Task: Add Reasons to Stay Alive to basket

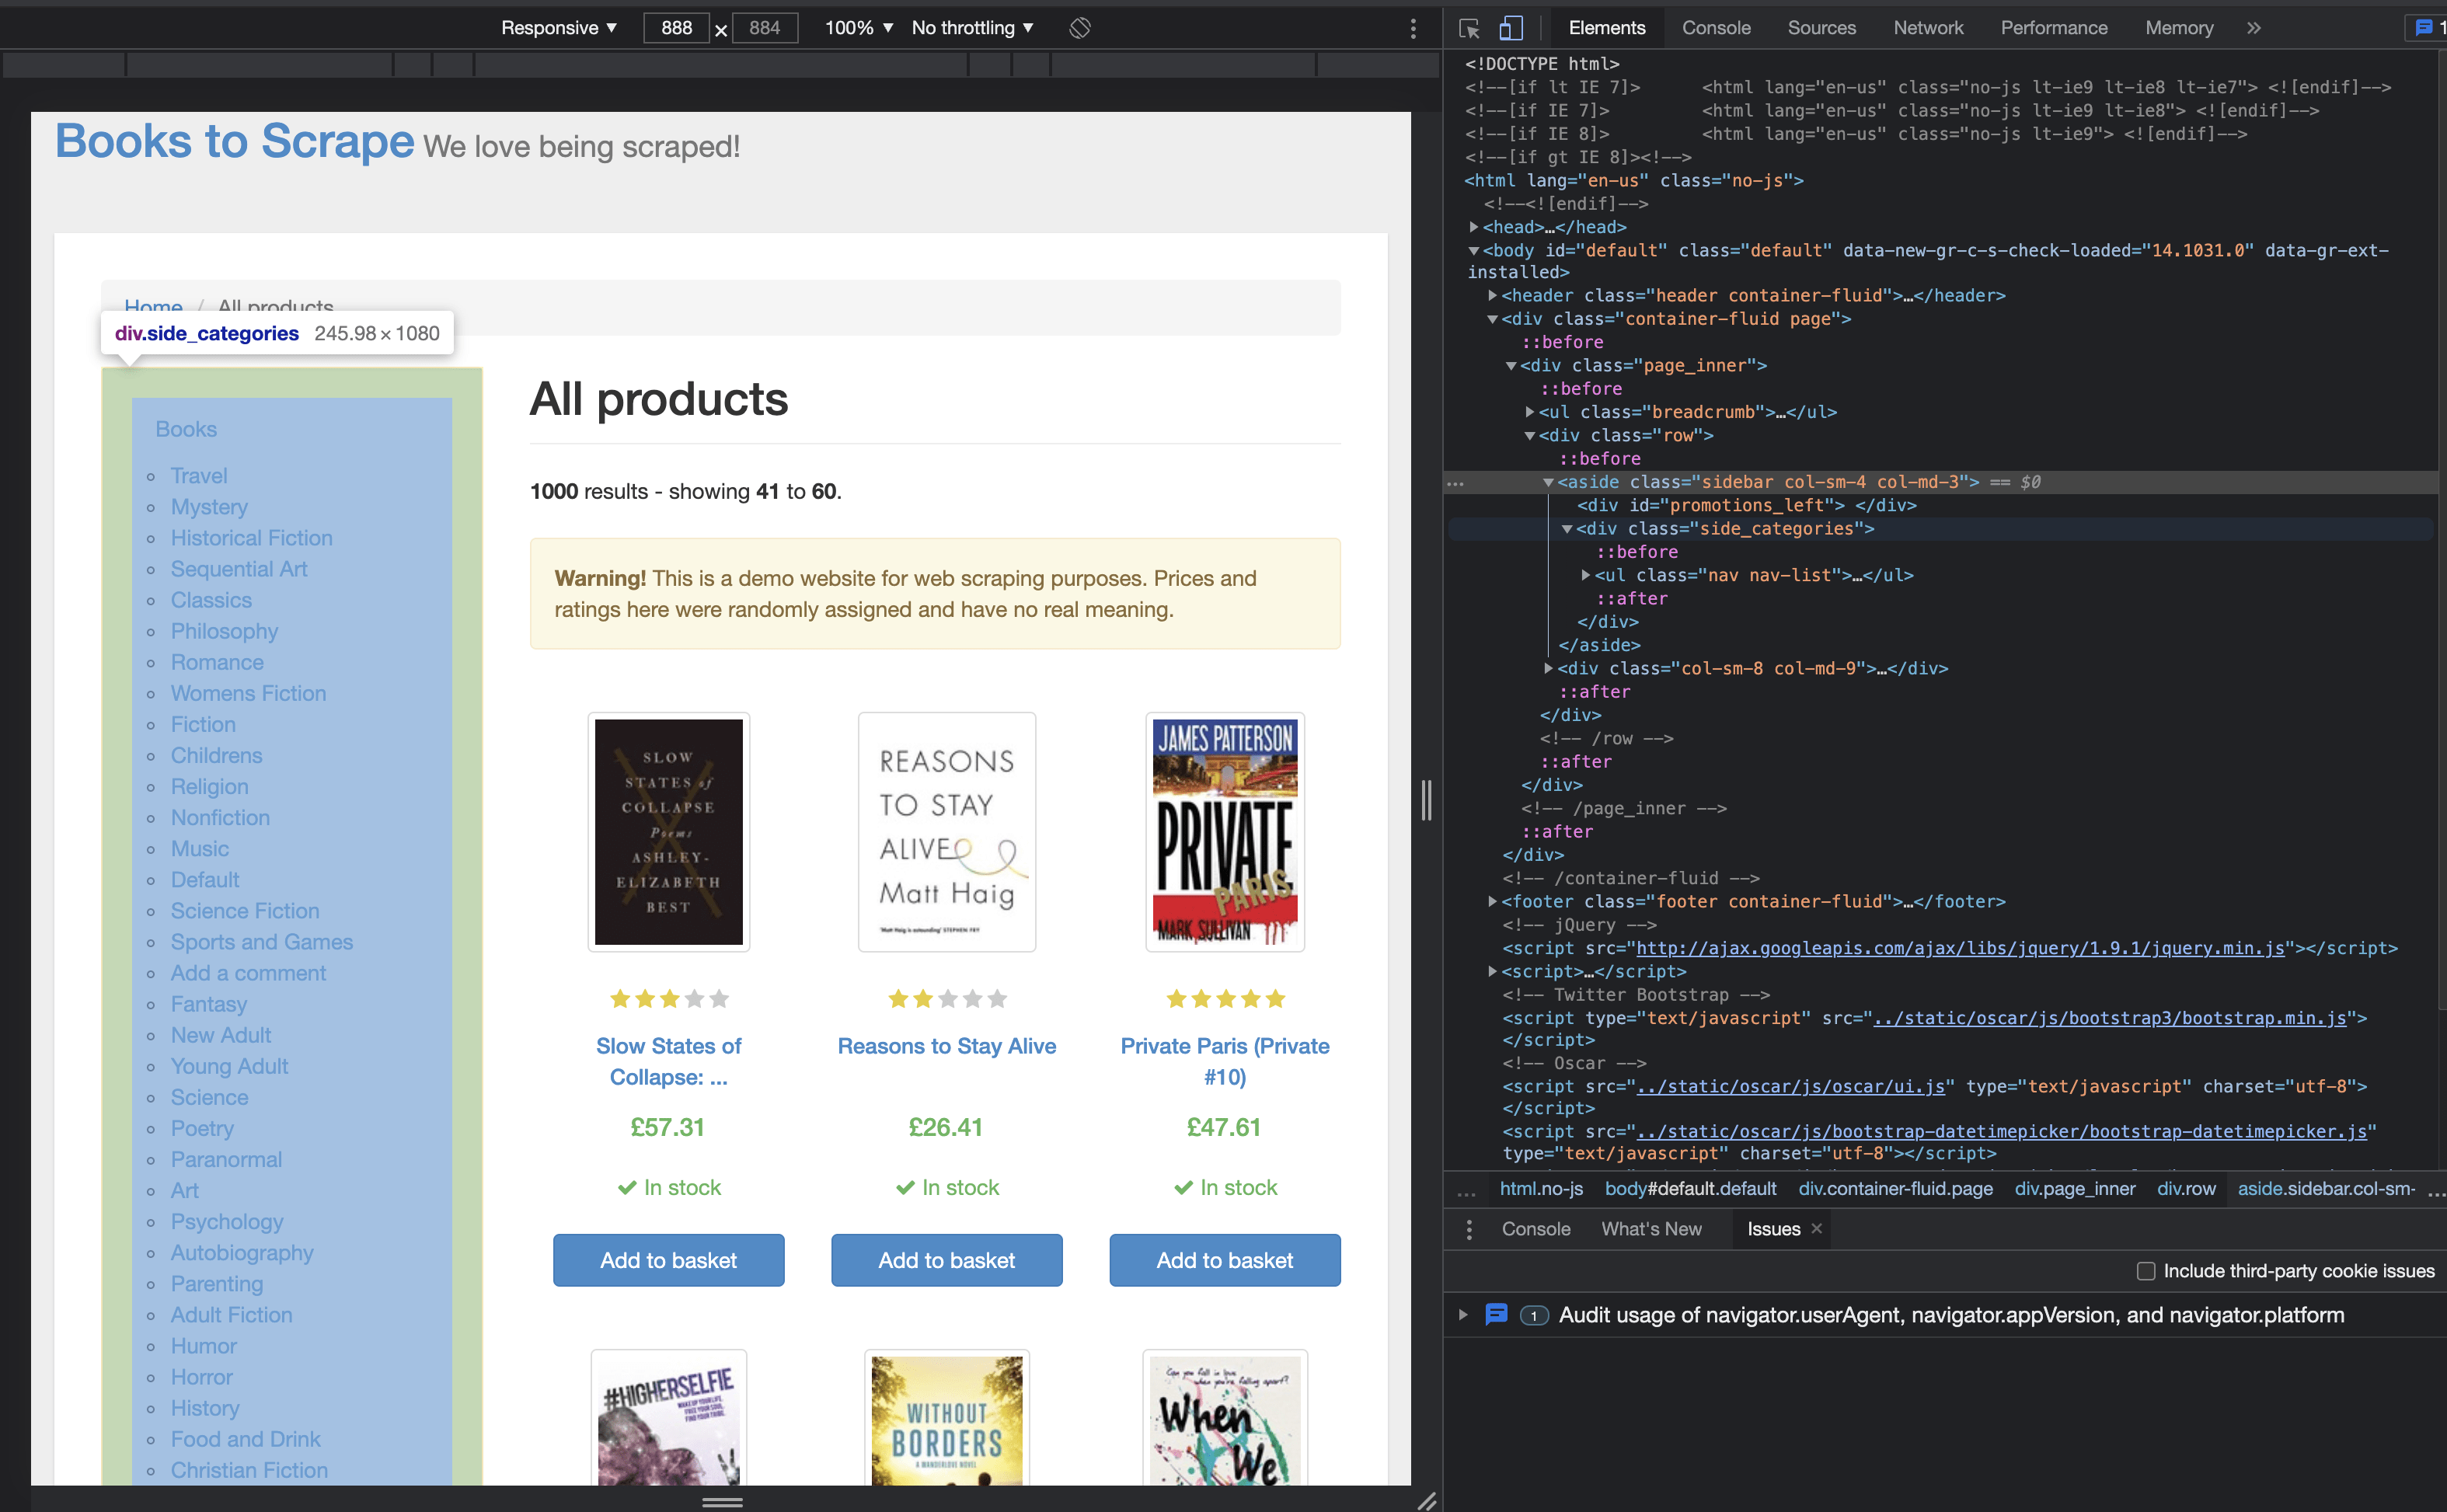Action: (x=946, y=1260)
